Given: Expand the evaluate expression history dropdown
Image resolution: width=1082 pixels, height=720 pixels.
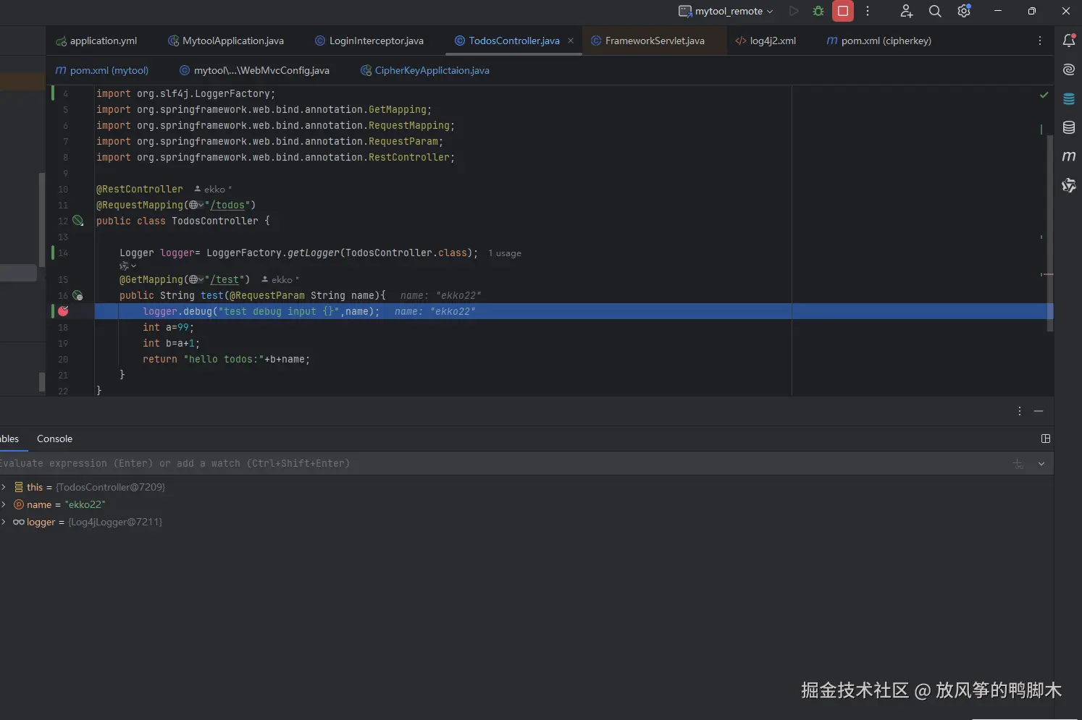Looking at the screenshot, I should (x=1041, y=463).
